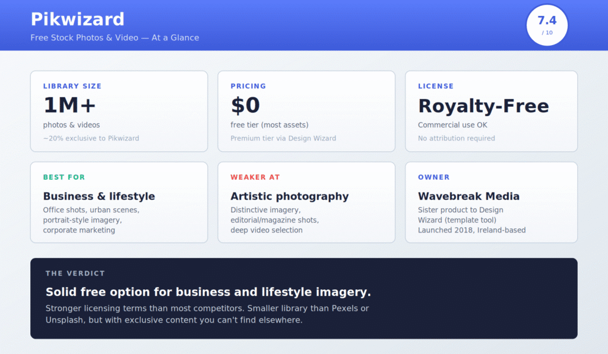Click the 'Business & lifestyle' heading

(99, 196)
